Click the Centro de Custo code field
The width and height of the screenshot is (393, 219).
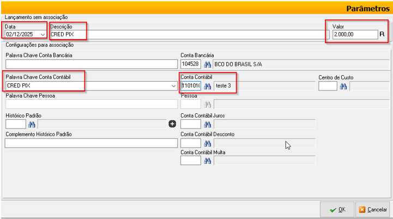click(328, 86)
